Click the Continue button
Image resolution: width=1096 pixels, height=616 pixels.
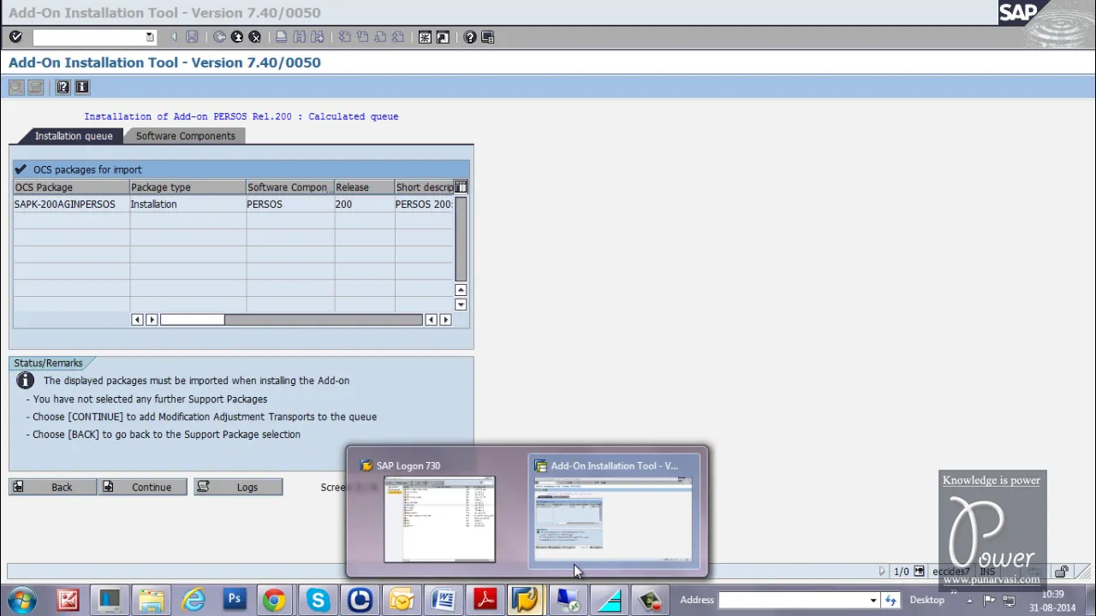coord(142,487)
